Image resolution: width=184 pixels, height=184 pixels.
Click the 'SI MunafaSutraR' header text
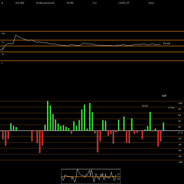pos(45,3)
